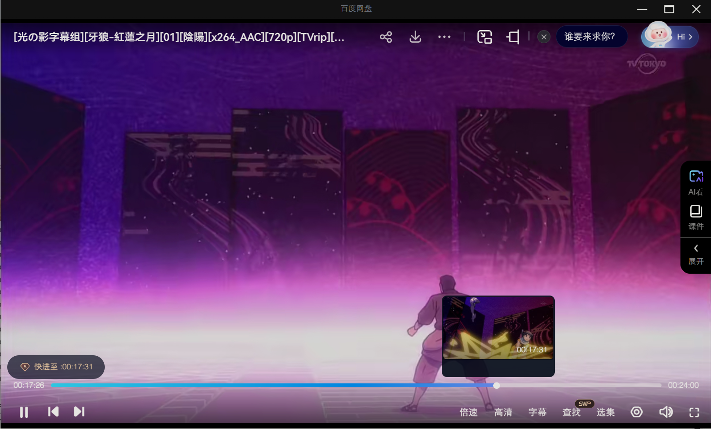This screenshot has height=429, width=711.
Task: Open the AI看 panel icon
Action: coord(695,181)
